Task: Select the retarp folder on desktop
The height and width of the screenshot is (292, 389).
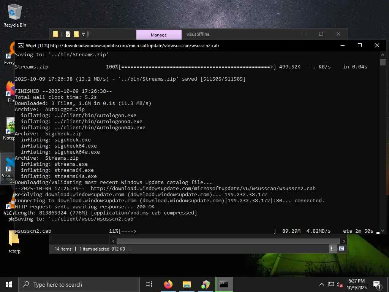Action: coord(14,241)
